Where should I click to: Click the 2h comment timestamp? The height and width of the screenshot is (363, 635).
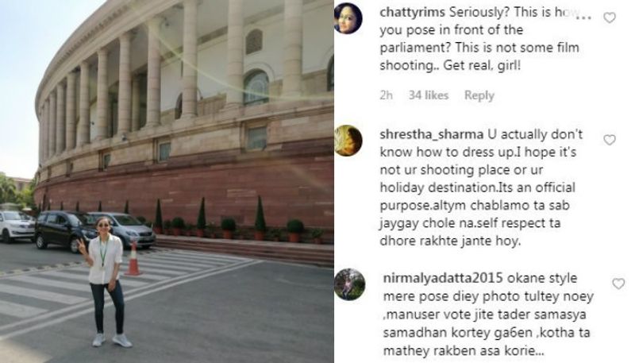[x=387, y=95]
